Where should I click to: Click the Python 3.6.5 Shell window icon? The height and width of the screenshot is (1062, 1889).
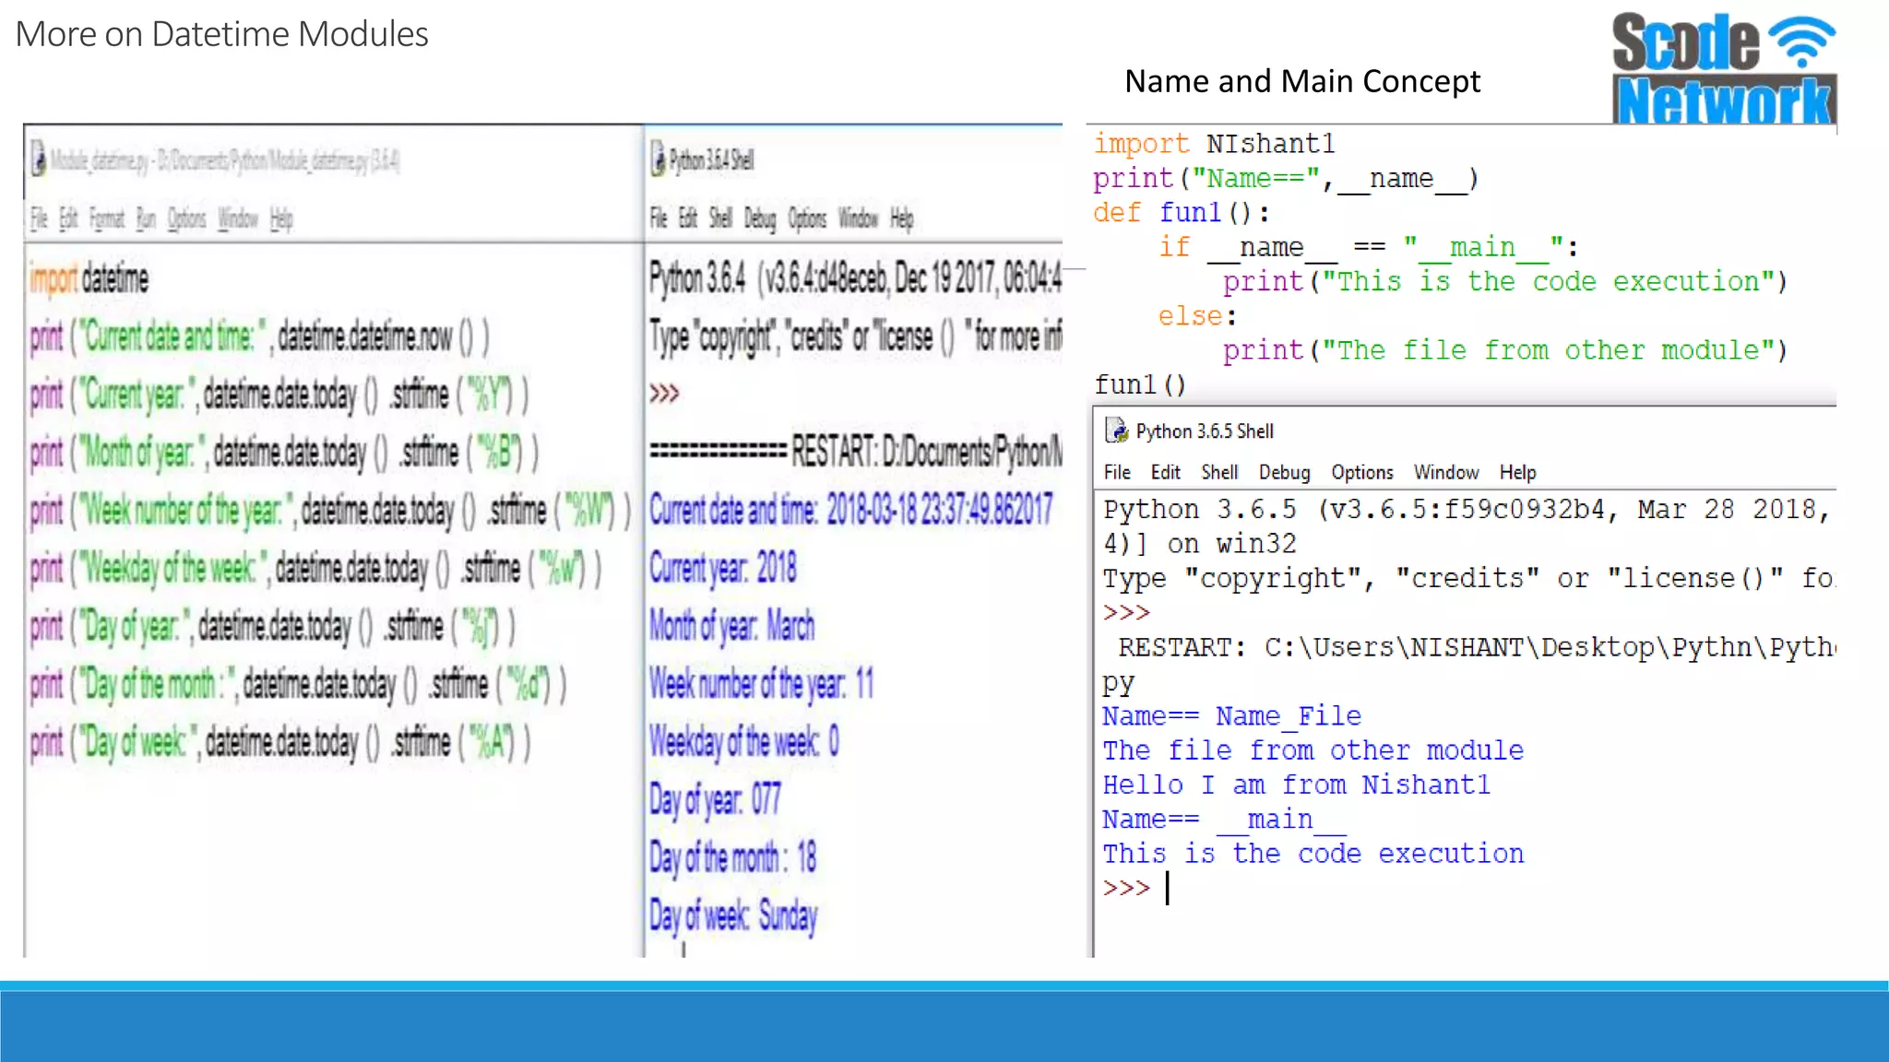[1116, 431]
